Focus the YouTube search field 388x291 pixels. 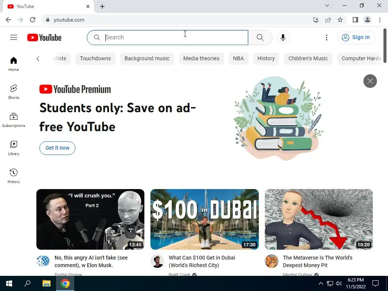[x=167, y=38]
